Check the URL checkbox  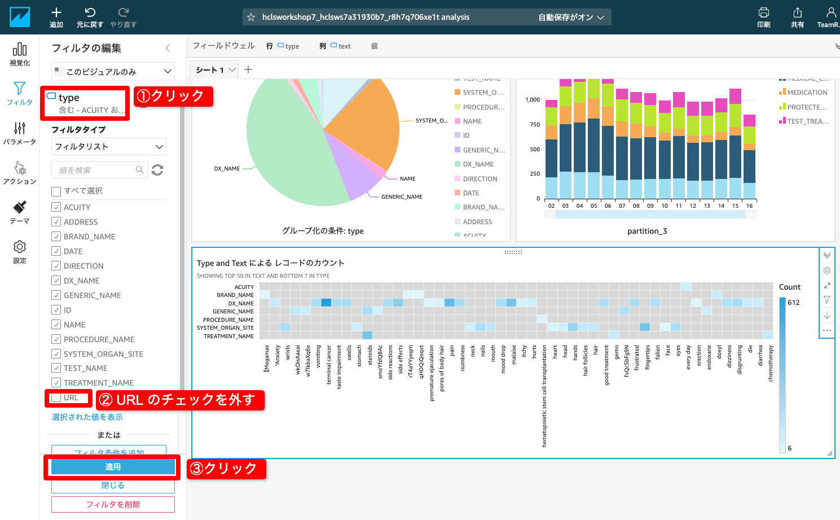pos(56,397)
